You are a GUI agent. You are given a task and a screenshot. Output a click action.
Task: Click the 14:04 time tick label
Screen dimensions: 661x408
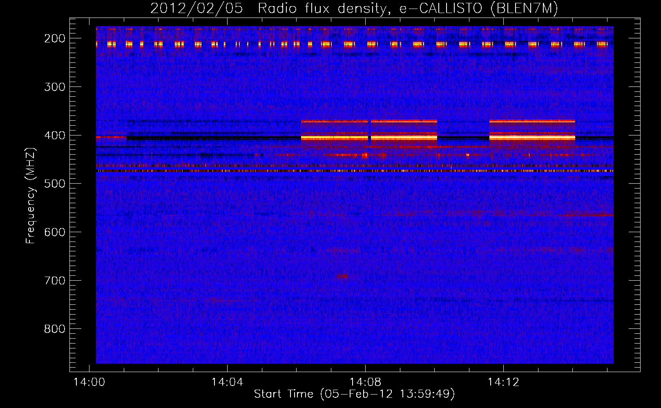coord(227,382)
